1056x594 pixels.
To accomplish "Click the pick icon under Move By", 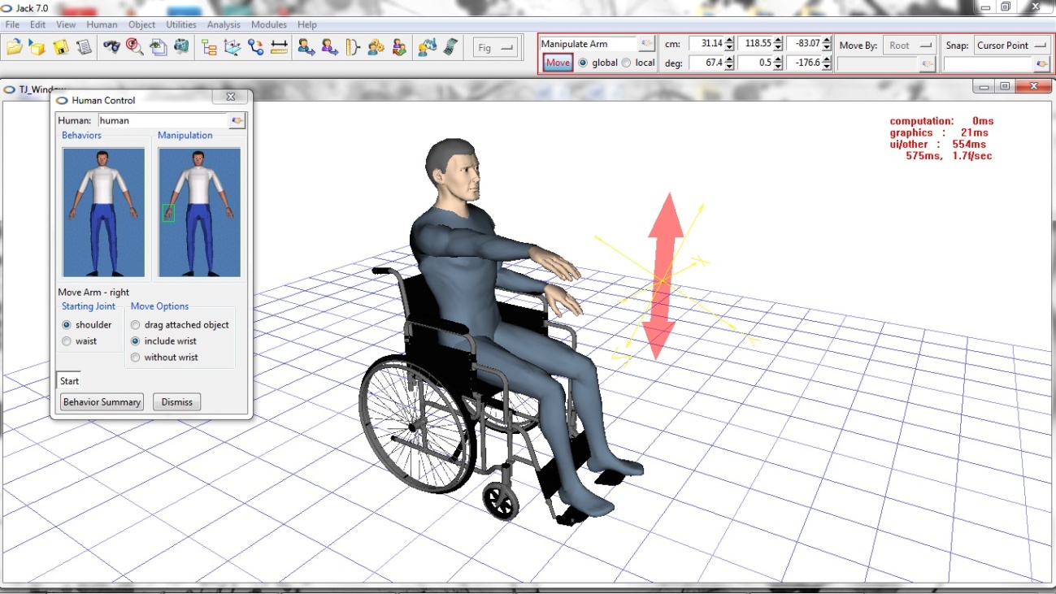I will coord(927,63).
